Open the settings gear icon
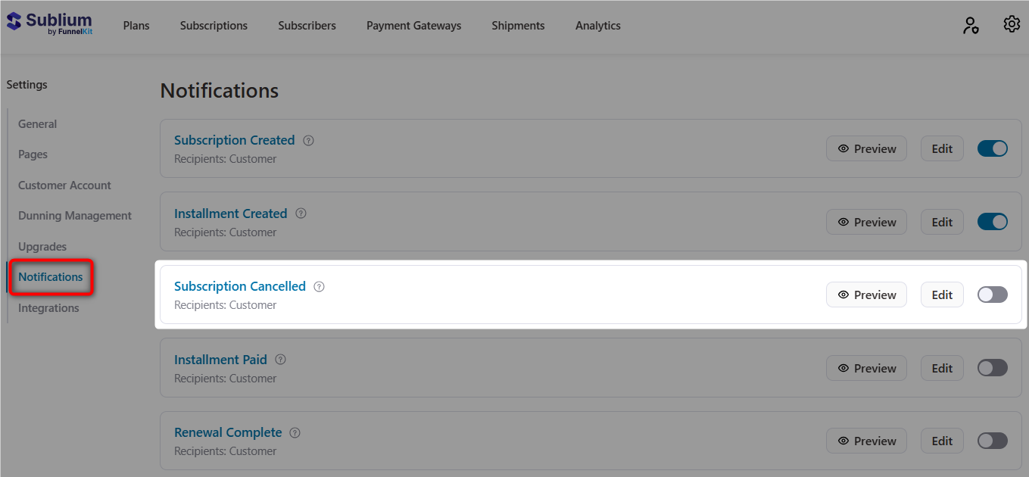This screenshot has width=1029, height=477. 1012,23
